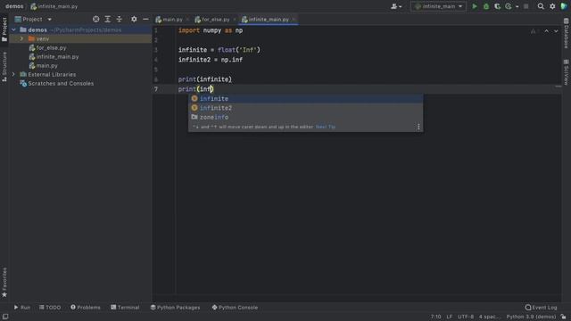The image size is (571, 321).
Task: Open Favorites tool window side tab
Action: 4,283
